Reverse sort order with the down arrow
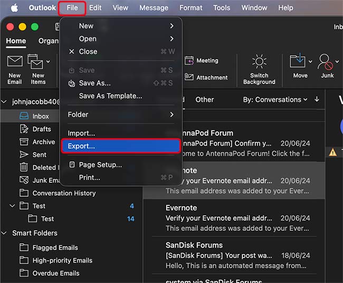The width and height of the screenshot is (343, 283). pos(317,99)
